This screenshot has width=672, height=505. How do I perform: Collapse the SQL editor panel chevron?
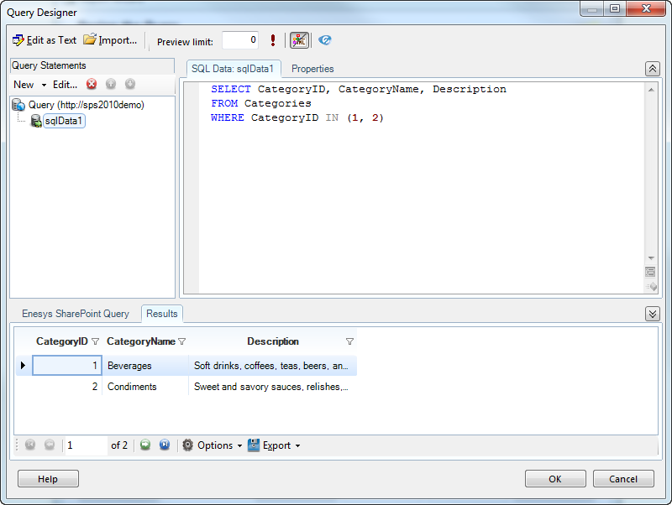click(x=652, y=69)
